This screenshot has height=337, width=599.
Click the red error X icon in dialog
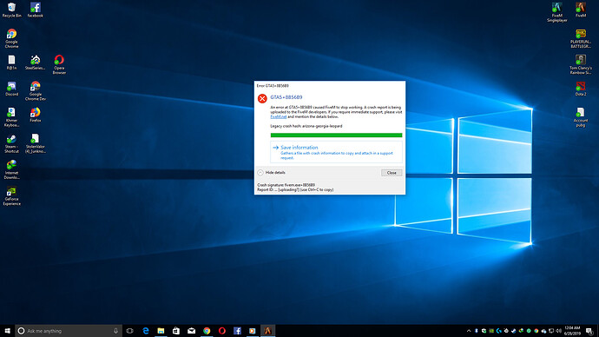pos(262,98)
